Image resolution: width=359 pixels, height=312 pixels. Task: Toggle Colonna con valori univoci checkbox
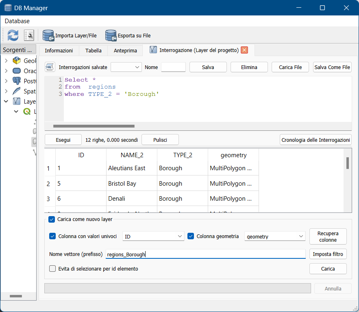pyautogui.click(x=52, y=236)
